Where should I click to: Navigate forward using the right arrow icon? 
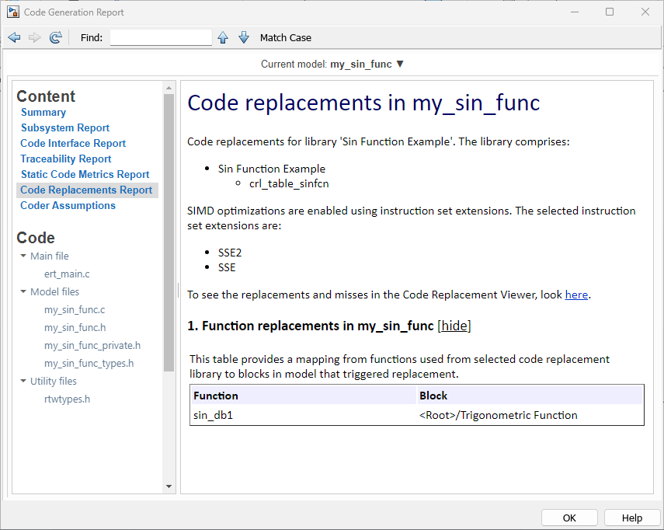[34, 37]
